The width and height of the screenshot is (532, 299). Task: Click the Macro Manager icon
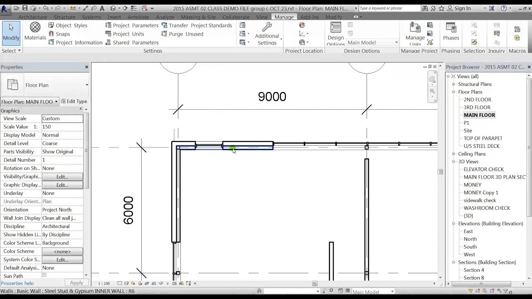[517, 29]
